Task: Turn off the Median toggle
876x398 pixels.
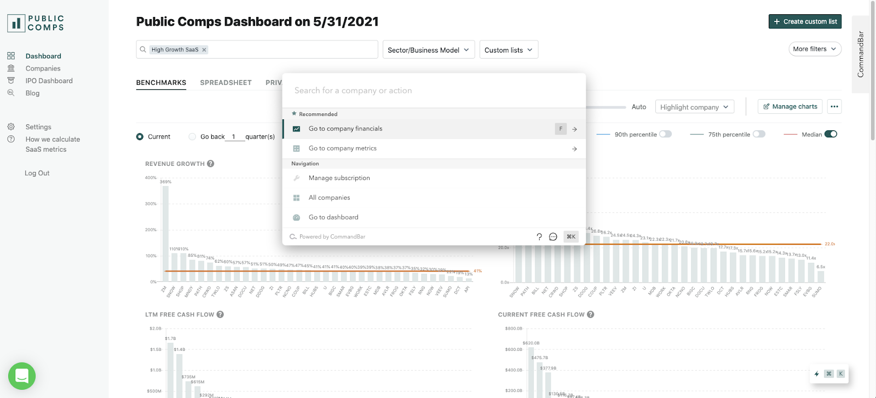Action: (x=831, y=134)
